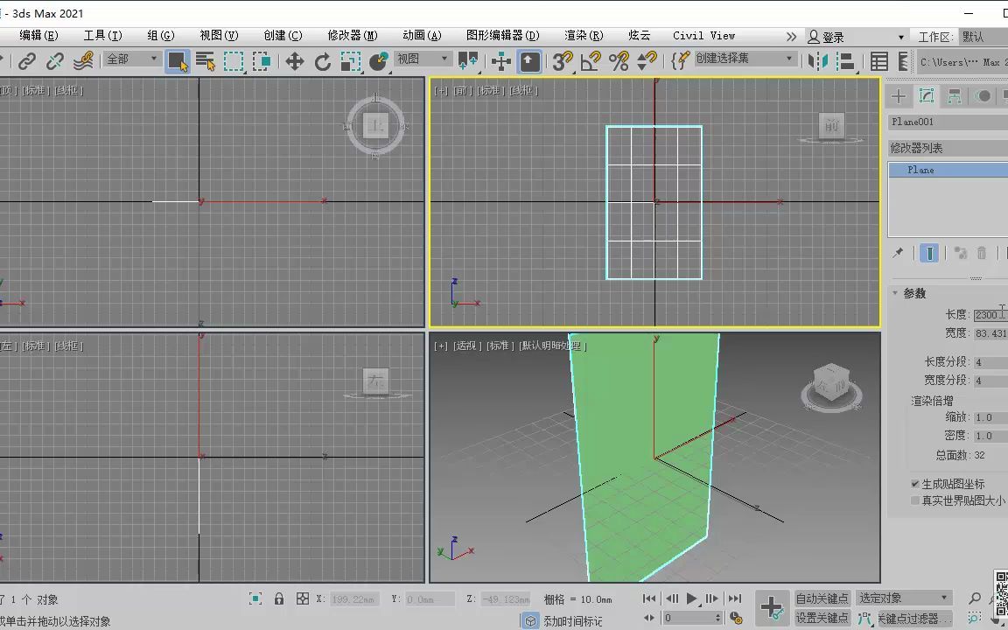Select the Select and Scale tool
Screen dimensions: 1008x630
[x=351, y=61]
